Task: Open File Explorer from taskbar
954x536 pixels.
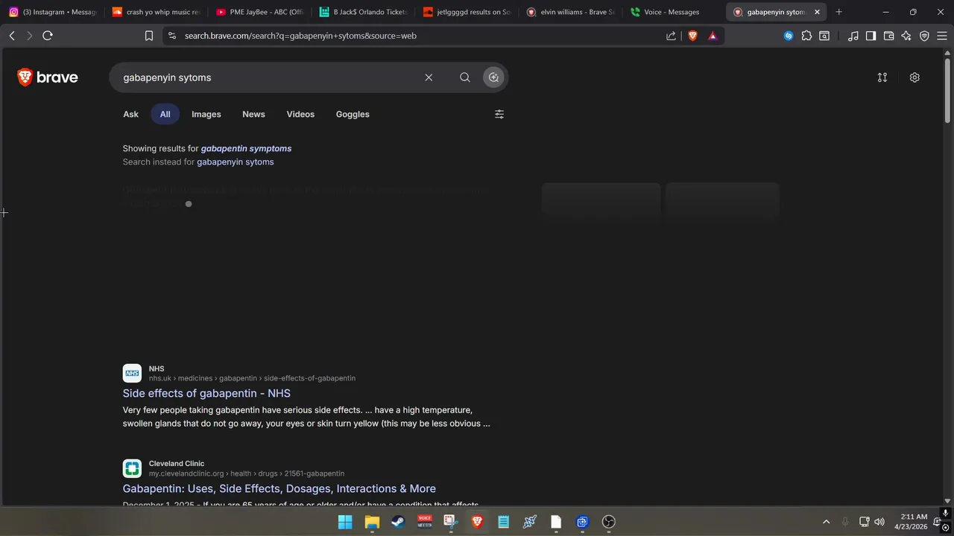Action: coord(372,522)
